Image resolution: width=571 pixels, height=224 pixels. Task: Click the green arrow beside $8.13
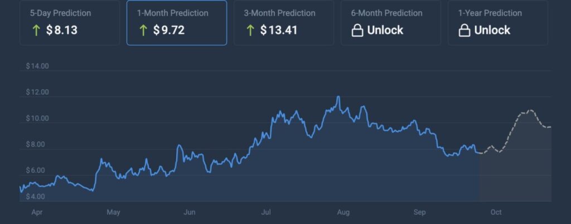(x=37, y=30)
